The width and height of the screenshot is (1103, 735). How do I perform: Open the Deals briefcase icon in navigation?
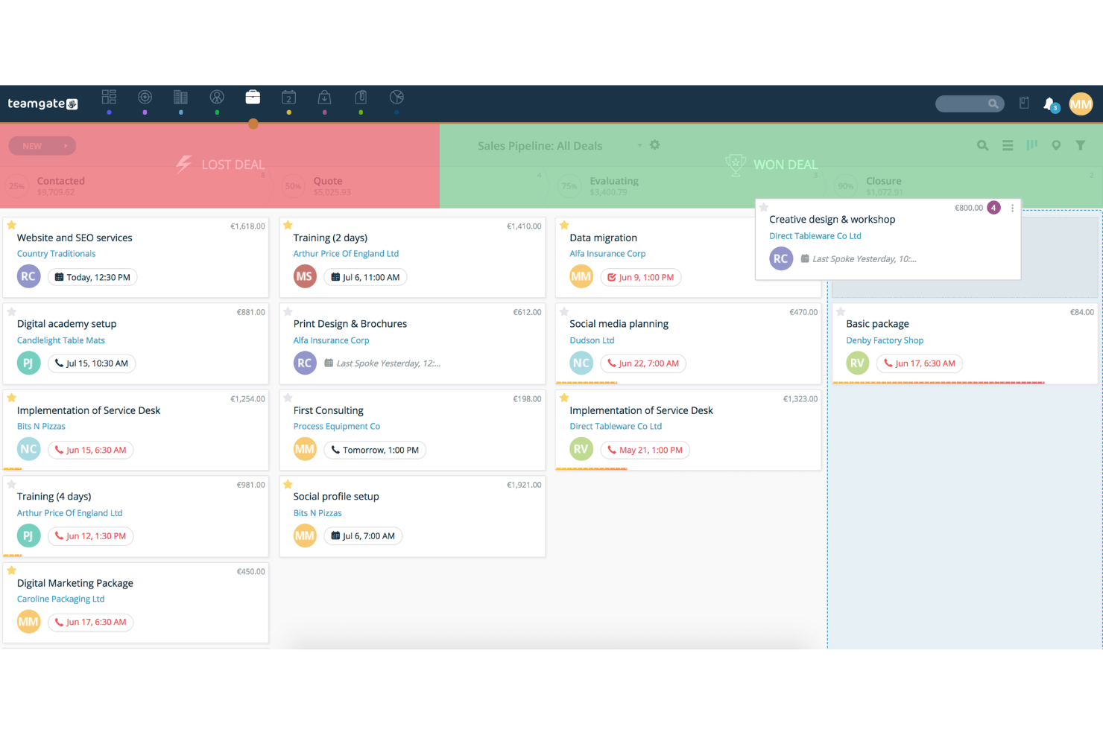[x=253, y=97]
